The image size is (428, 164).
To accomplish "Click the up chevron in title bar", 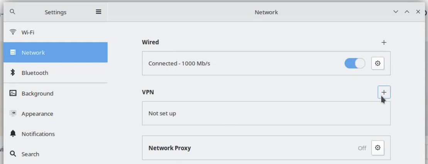I will click(407, 12).
